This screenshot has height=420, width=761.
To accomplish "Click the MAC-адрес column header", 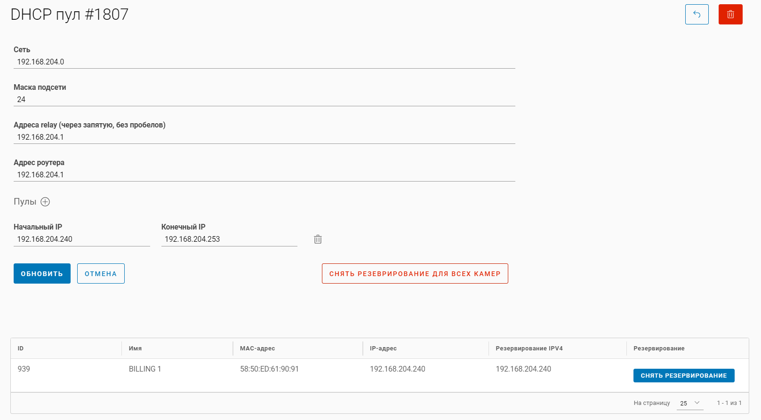I will [257, 349].
